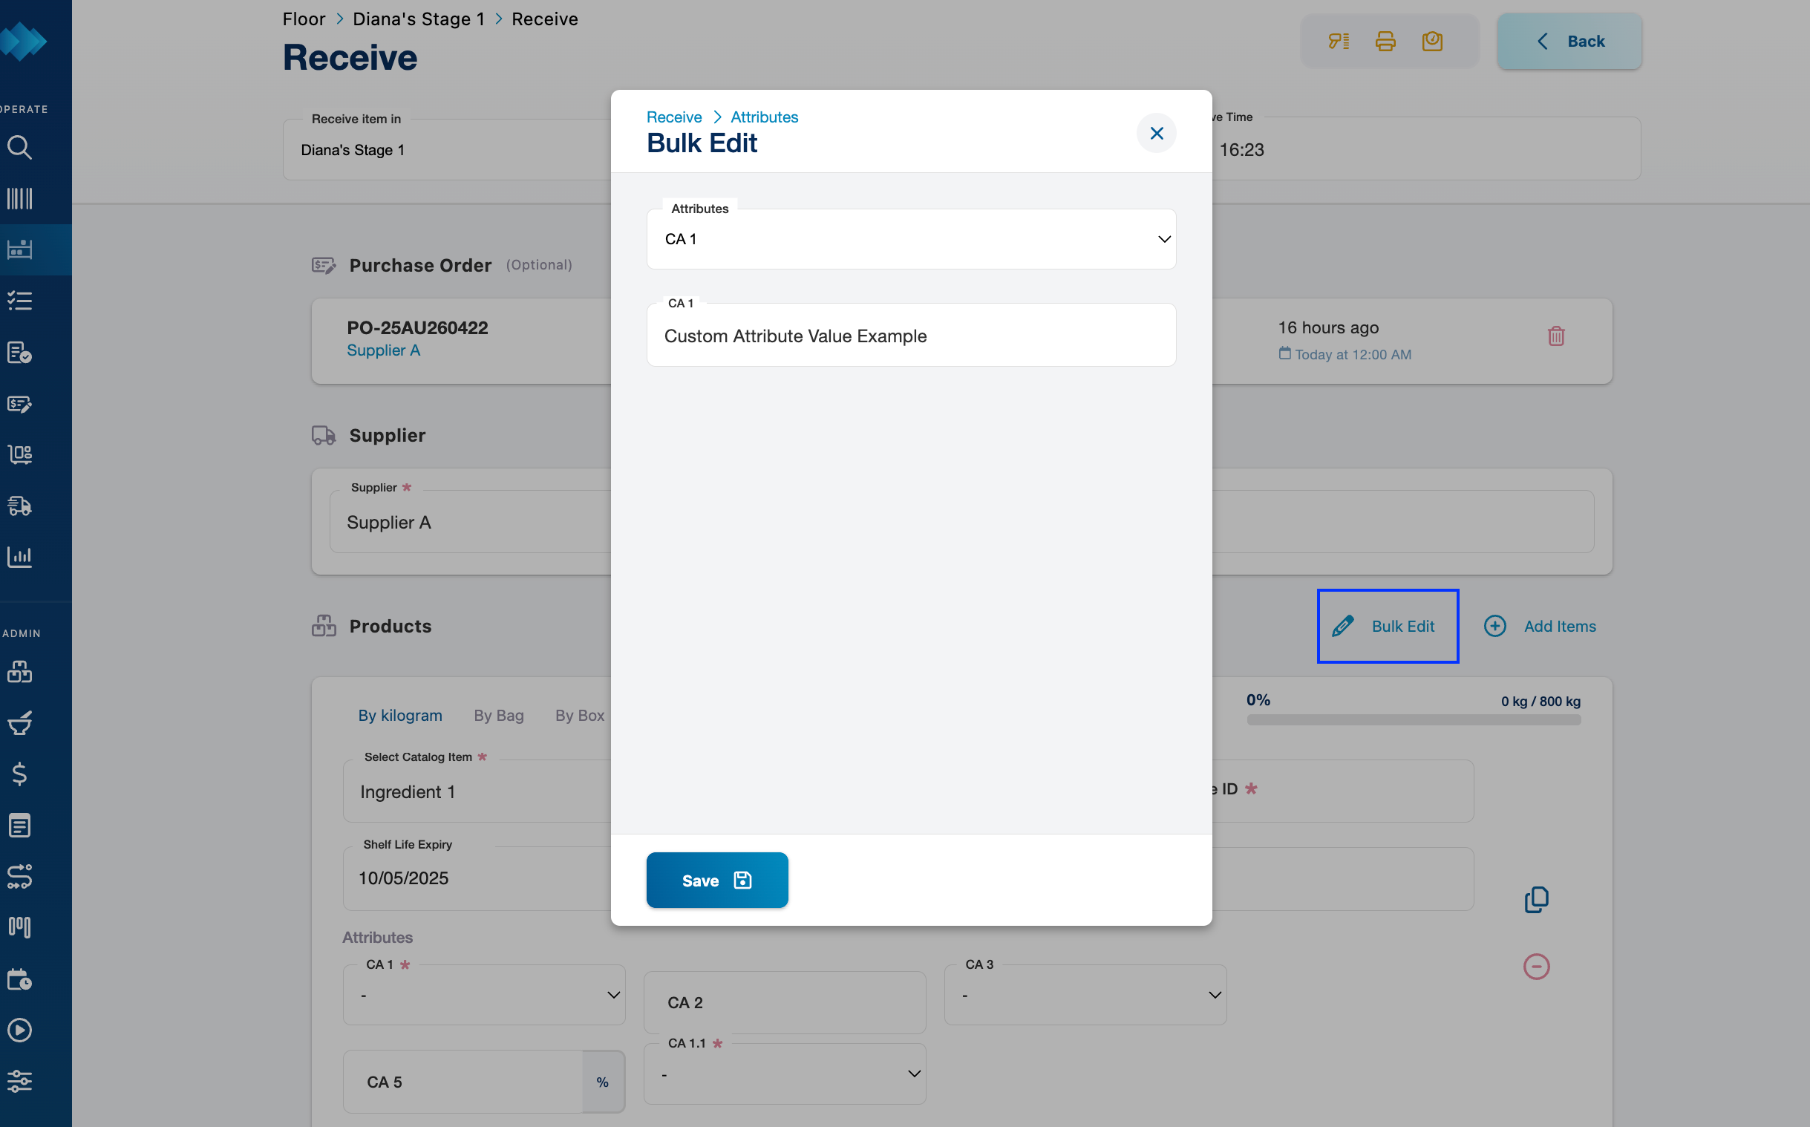
Task: Click the delivery truck sidebar icon
Action: [20, 506]
